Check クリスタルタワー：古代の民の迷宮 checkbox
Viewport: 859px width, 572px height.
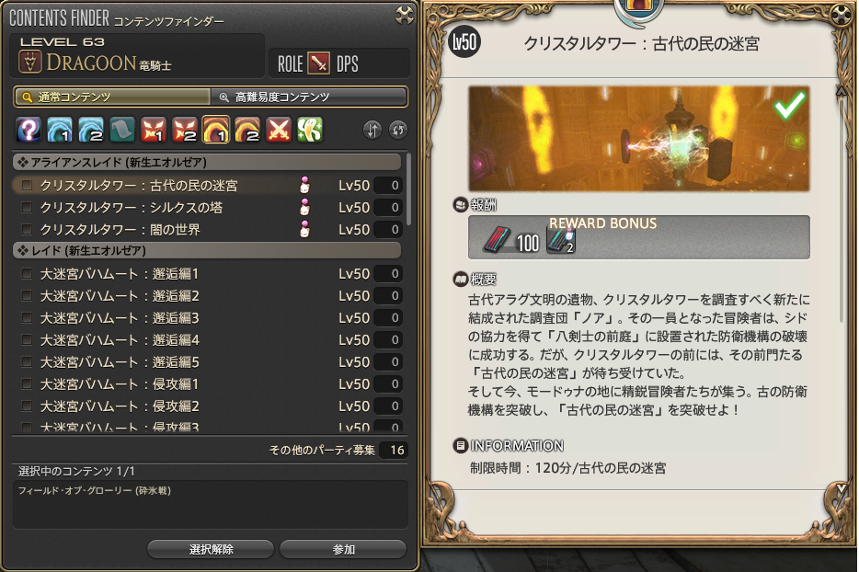27,186
